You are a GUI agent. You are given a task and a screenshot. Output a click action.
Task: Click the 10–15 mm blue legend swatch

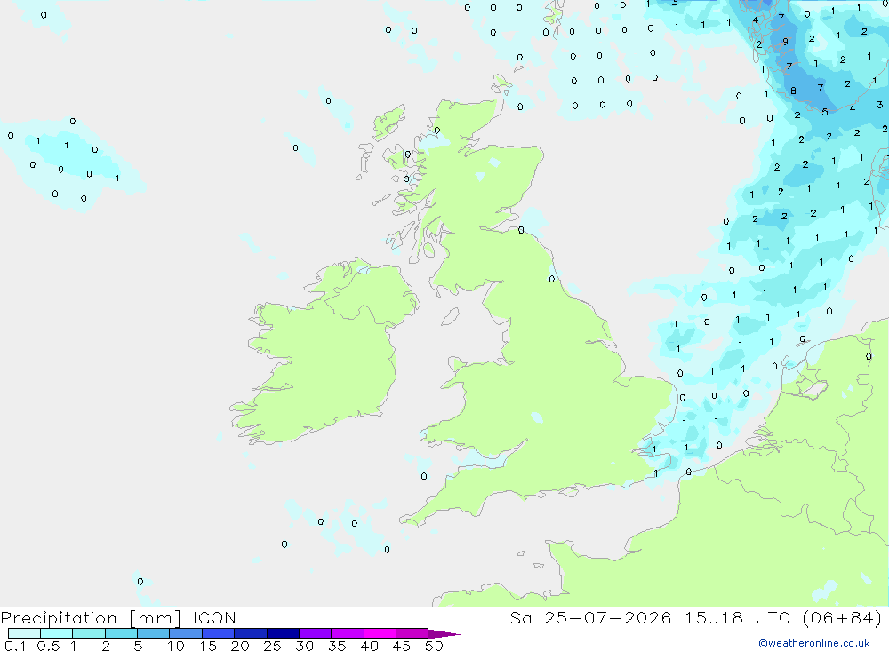point(186,633)
